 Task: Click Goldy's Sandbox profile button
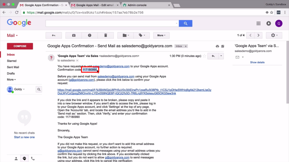(x=276, y=4)
